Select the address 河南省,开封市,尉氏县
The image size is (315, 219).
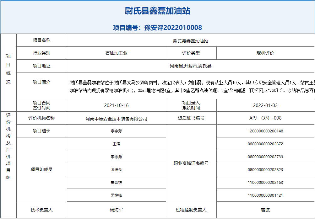[191, 66]
